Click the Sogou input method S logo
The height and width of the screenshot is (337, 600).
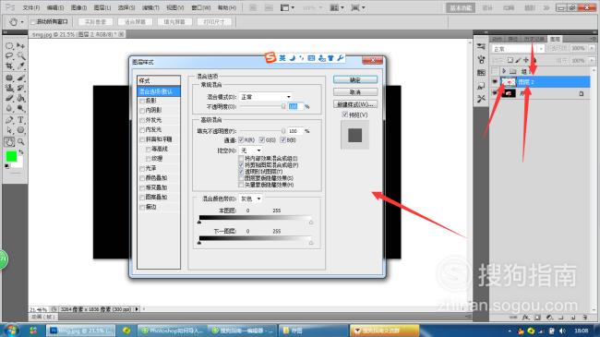(x=270, y=58)
